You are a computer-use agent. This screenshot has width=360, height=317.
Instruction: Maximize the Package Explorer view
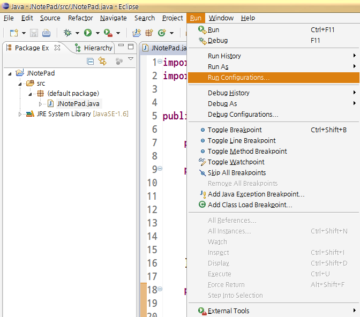pos(131,47)
